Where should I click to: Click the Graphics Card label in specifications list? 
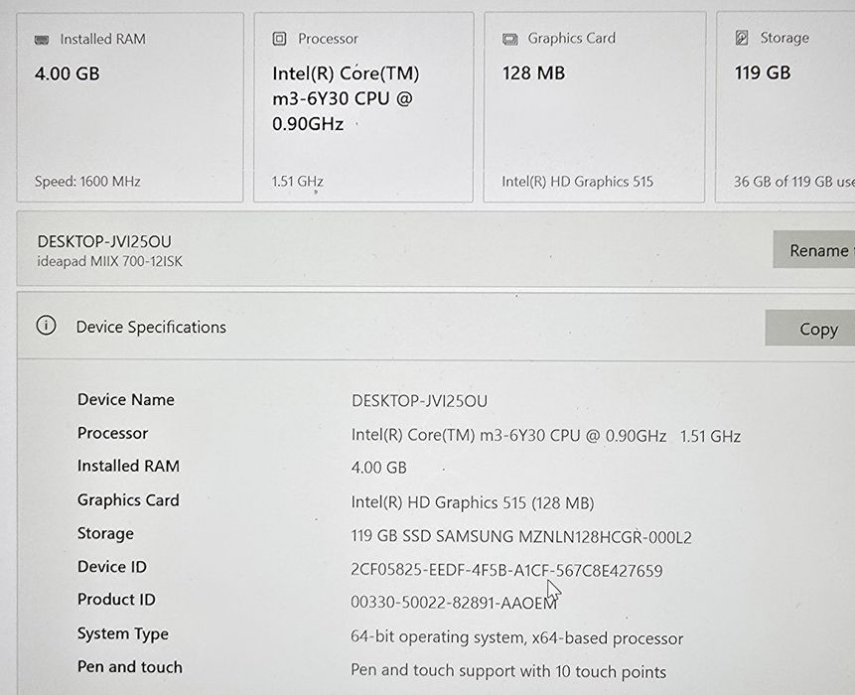tap(128, 500)
